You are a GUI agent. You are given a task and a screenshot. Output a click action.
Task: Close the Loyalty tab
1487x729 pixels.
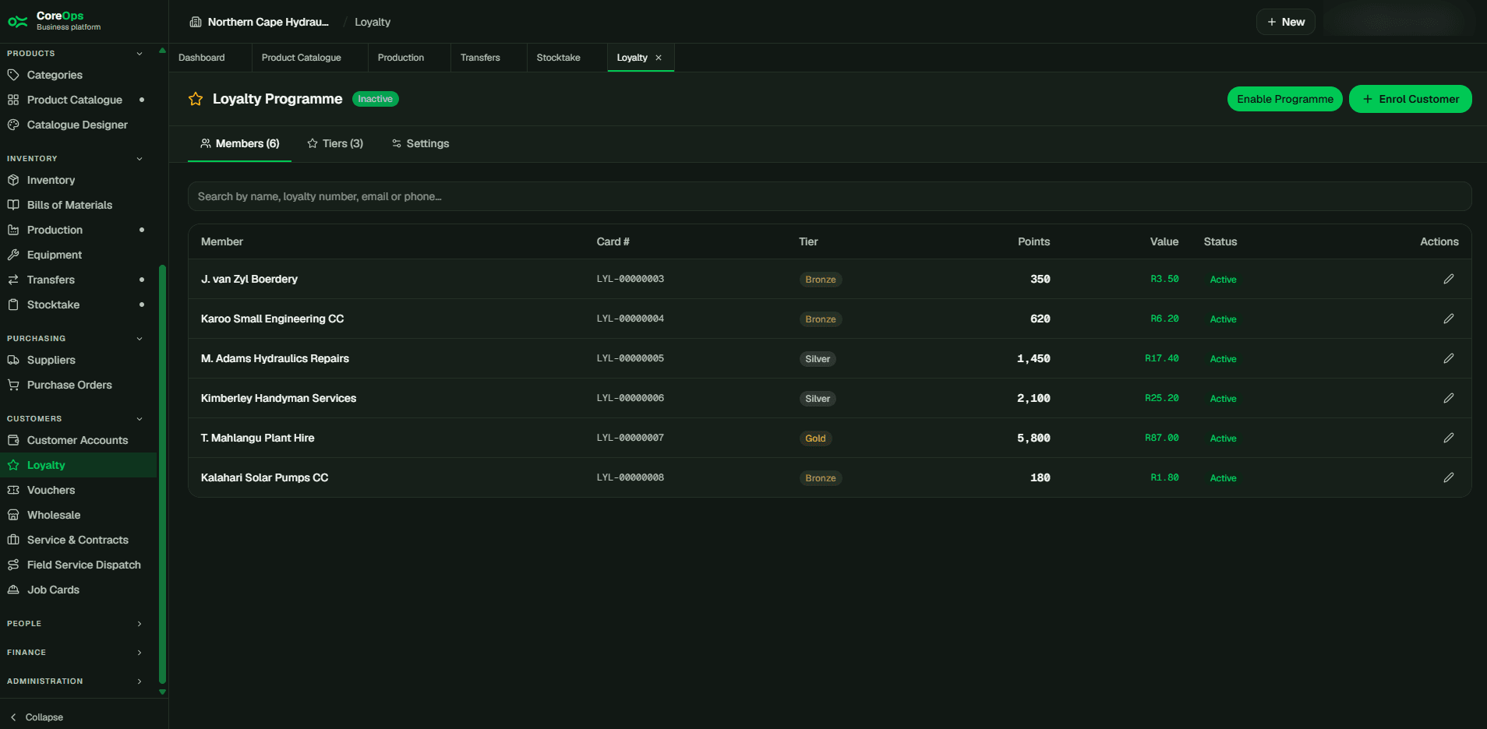[659, 58]
